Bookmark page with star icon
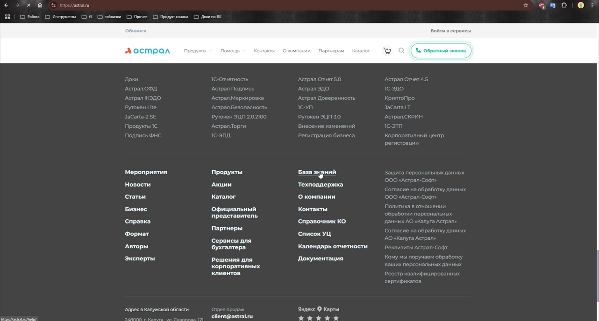 [x=526, y=5]
